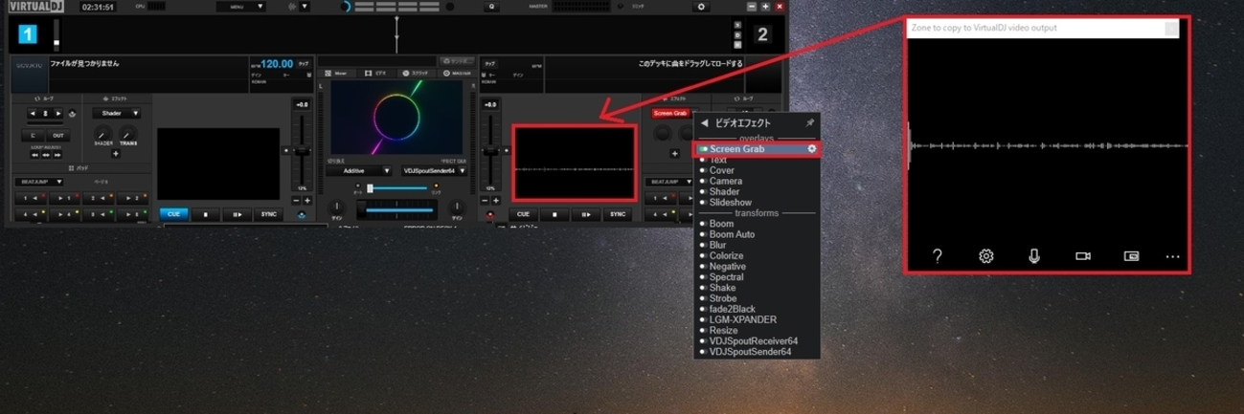Adjust deck 1 pitch fader

[302, 151]
